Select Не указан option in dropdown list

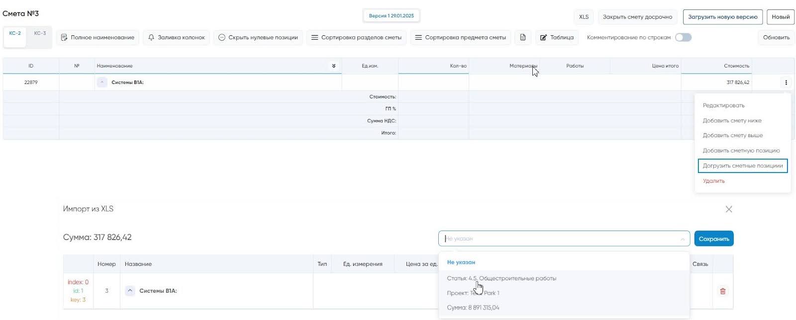tap(461, 262)
